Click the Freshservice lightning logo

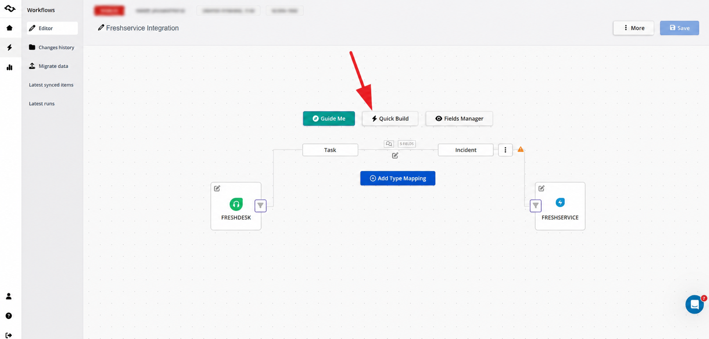coord(560,203)
